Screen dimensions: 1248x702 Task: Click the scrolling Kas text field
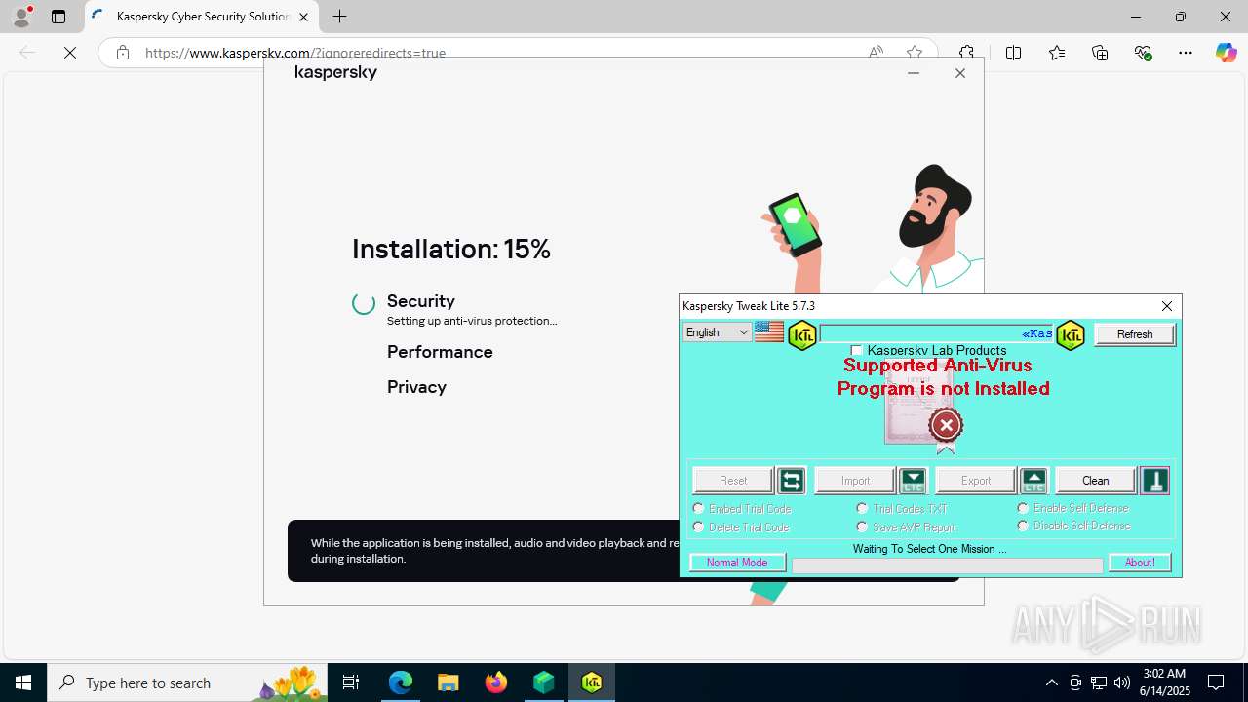coord(936,333)
